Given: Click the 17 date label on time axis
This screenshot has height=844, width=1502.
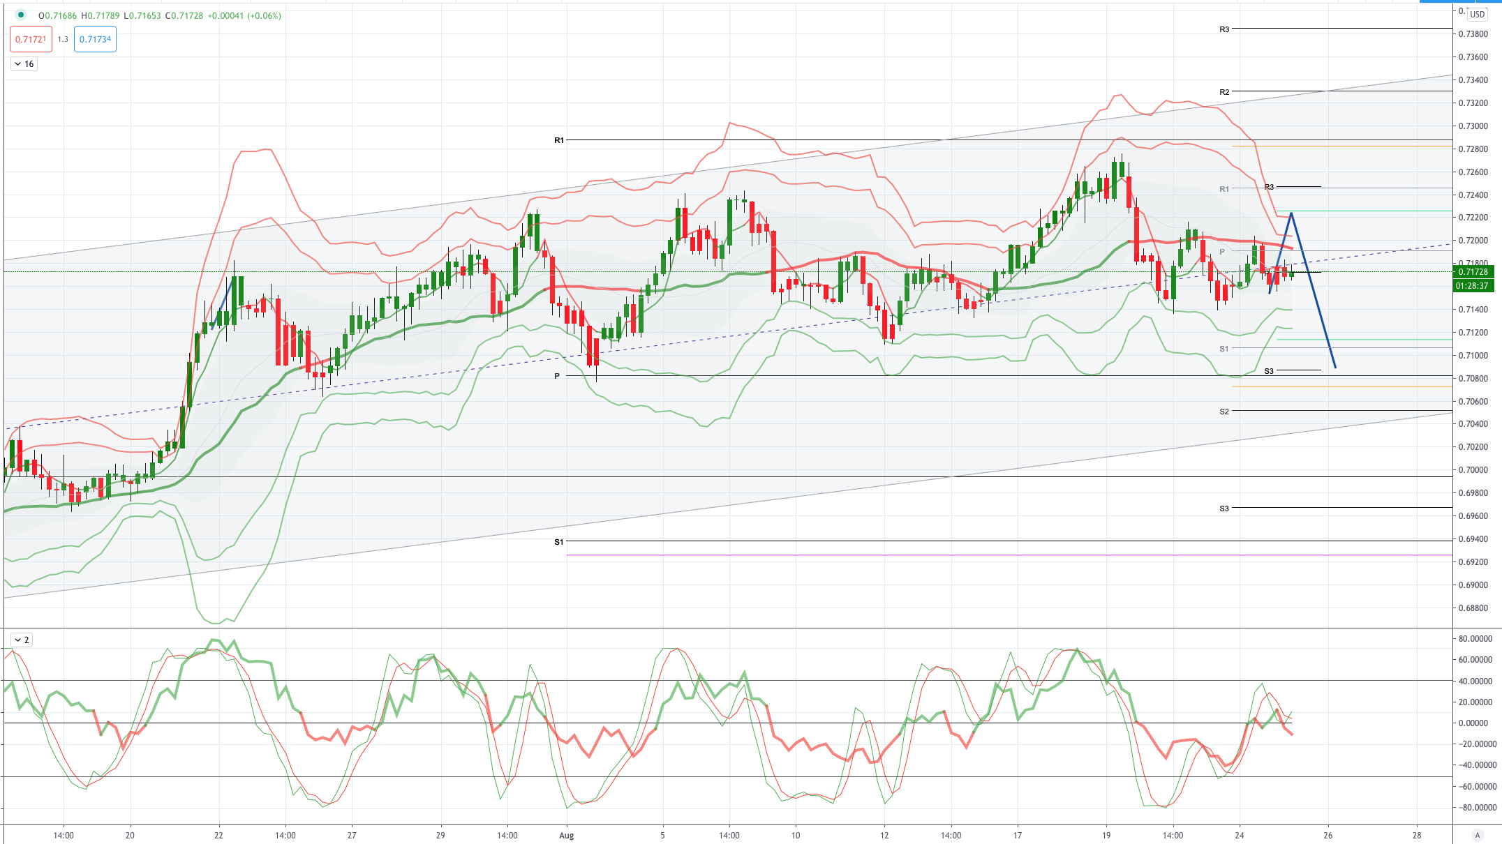Looking at the screenshot, I should (1018, 835).
